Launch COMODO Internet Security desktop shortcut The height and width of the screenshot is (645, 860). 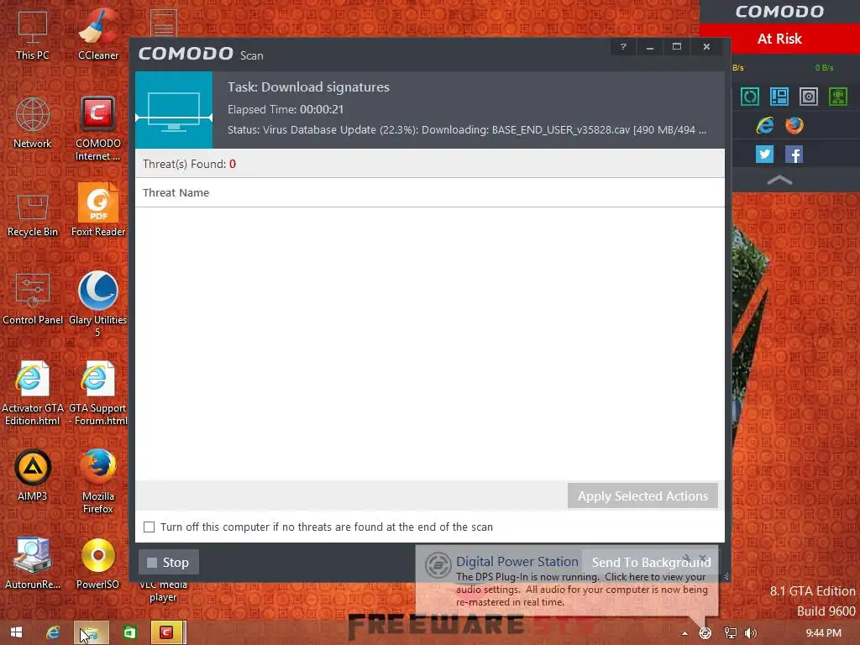point(98,128)
